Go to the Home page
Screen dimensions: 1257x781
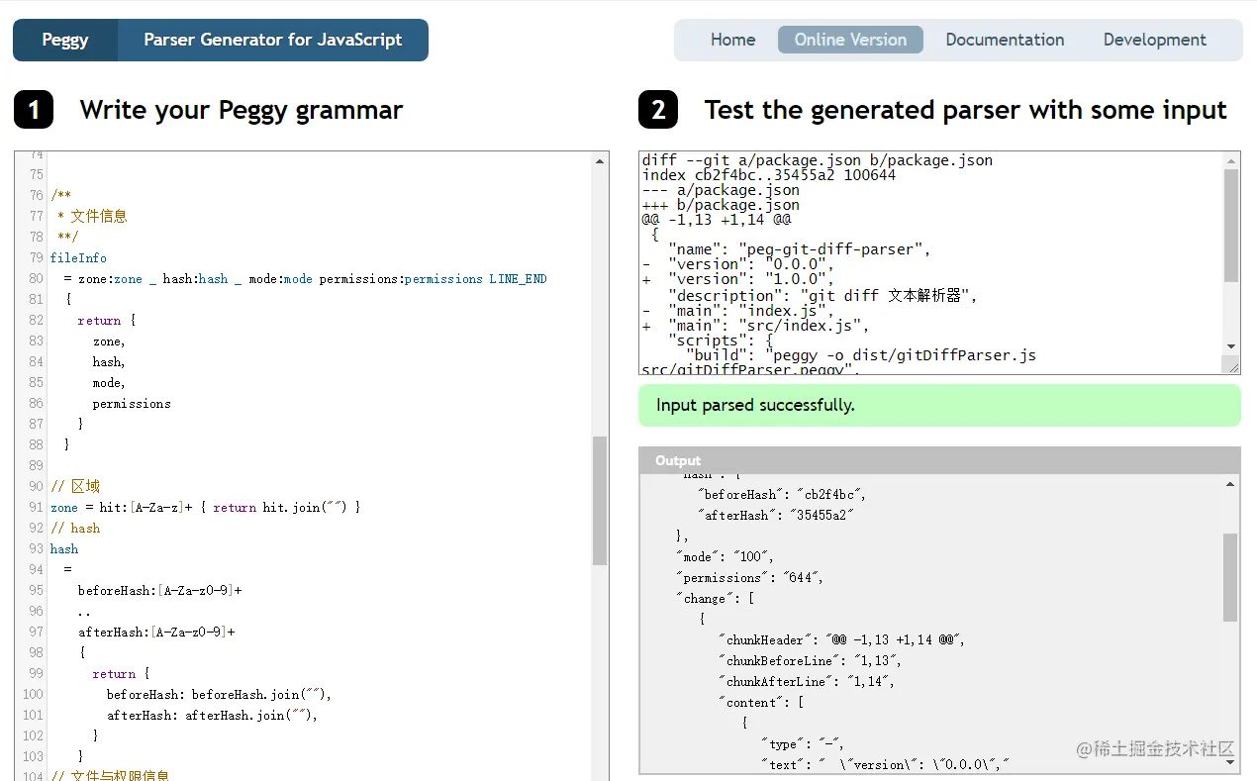(x=732, y=41)
